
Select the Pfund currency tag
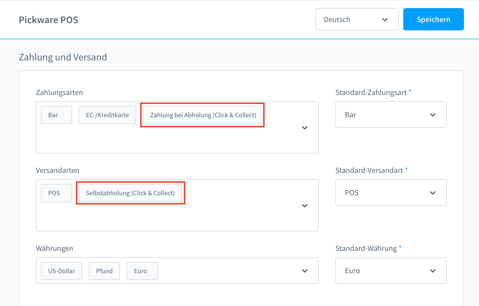tap(104, 271)
